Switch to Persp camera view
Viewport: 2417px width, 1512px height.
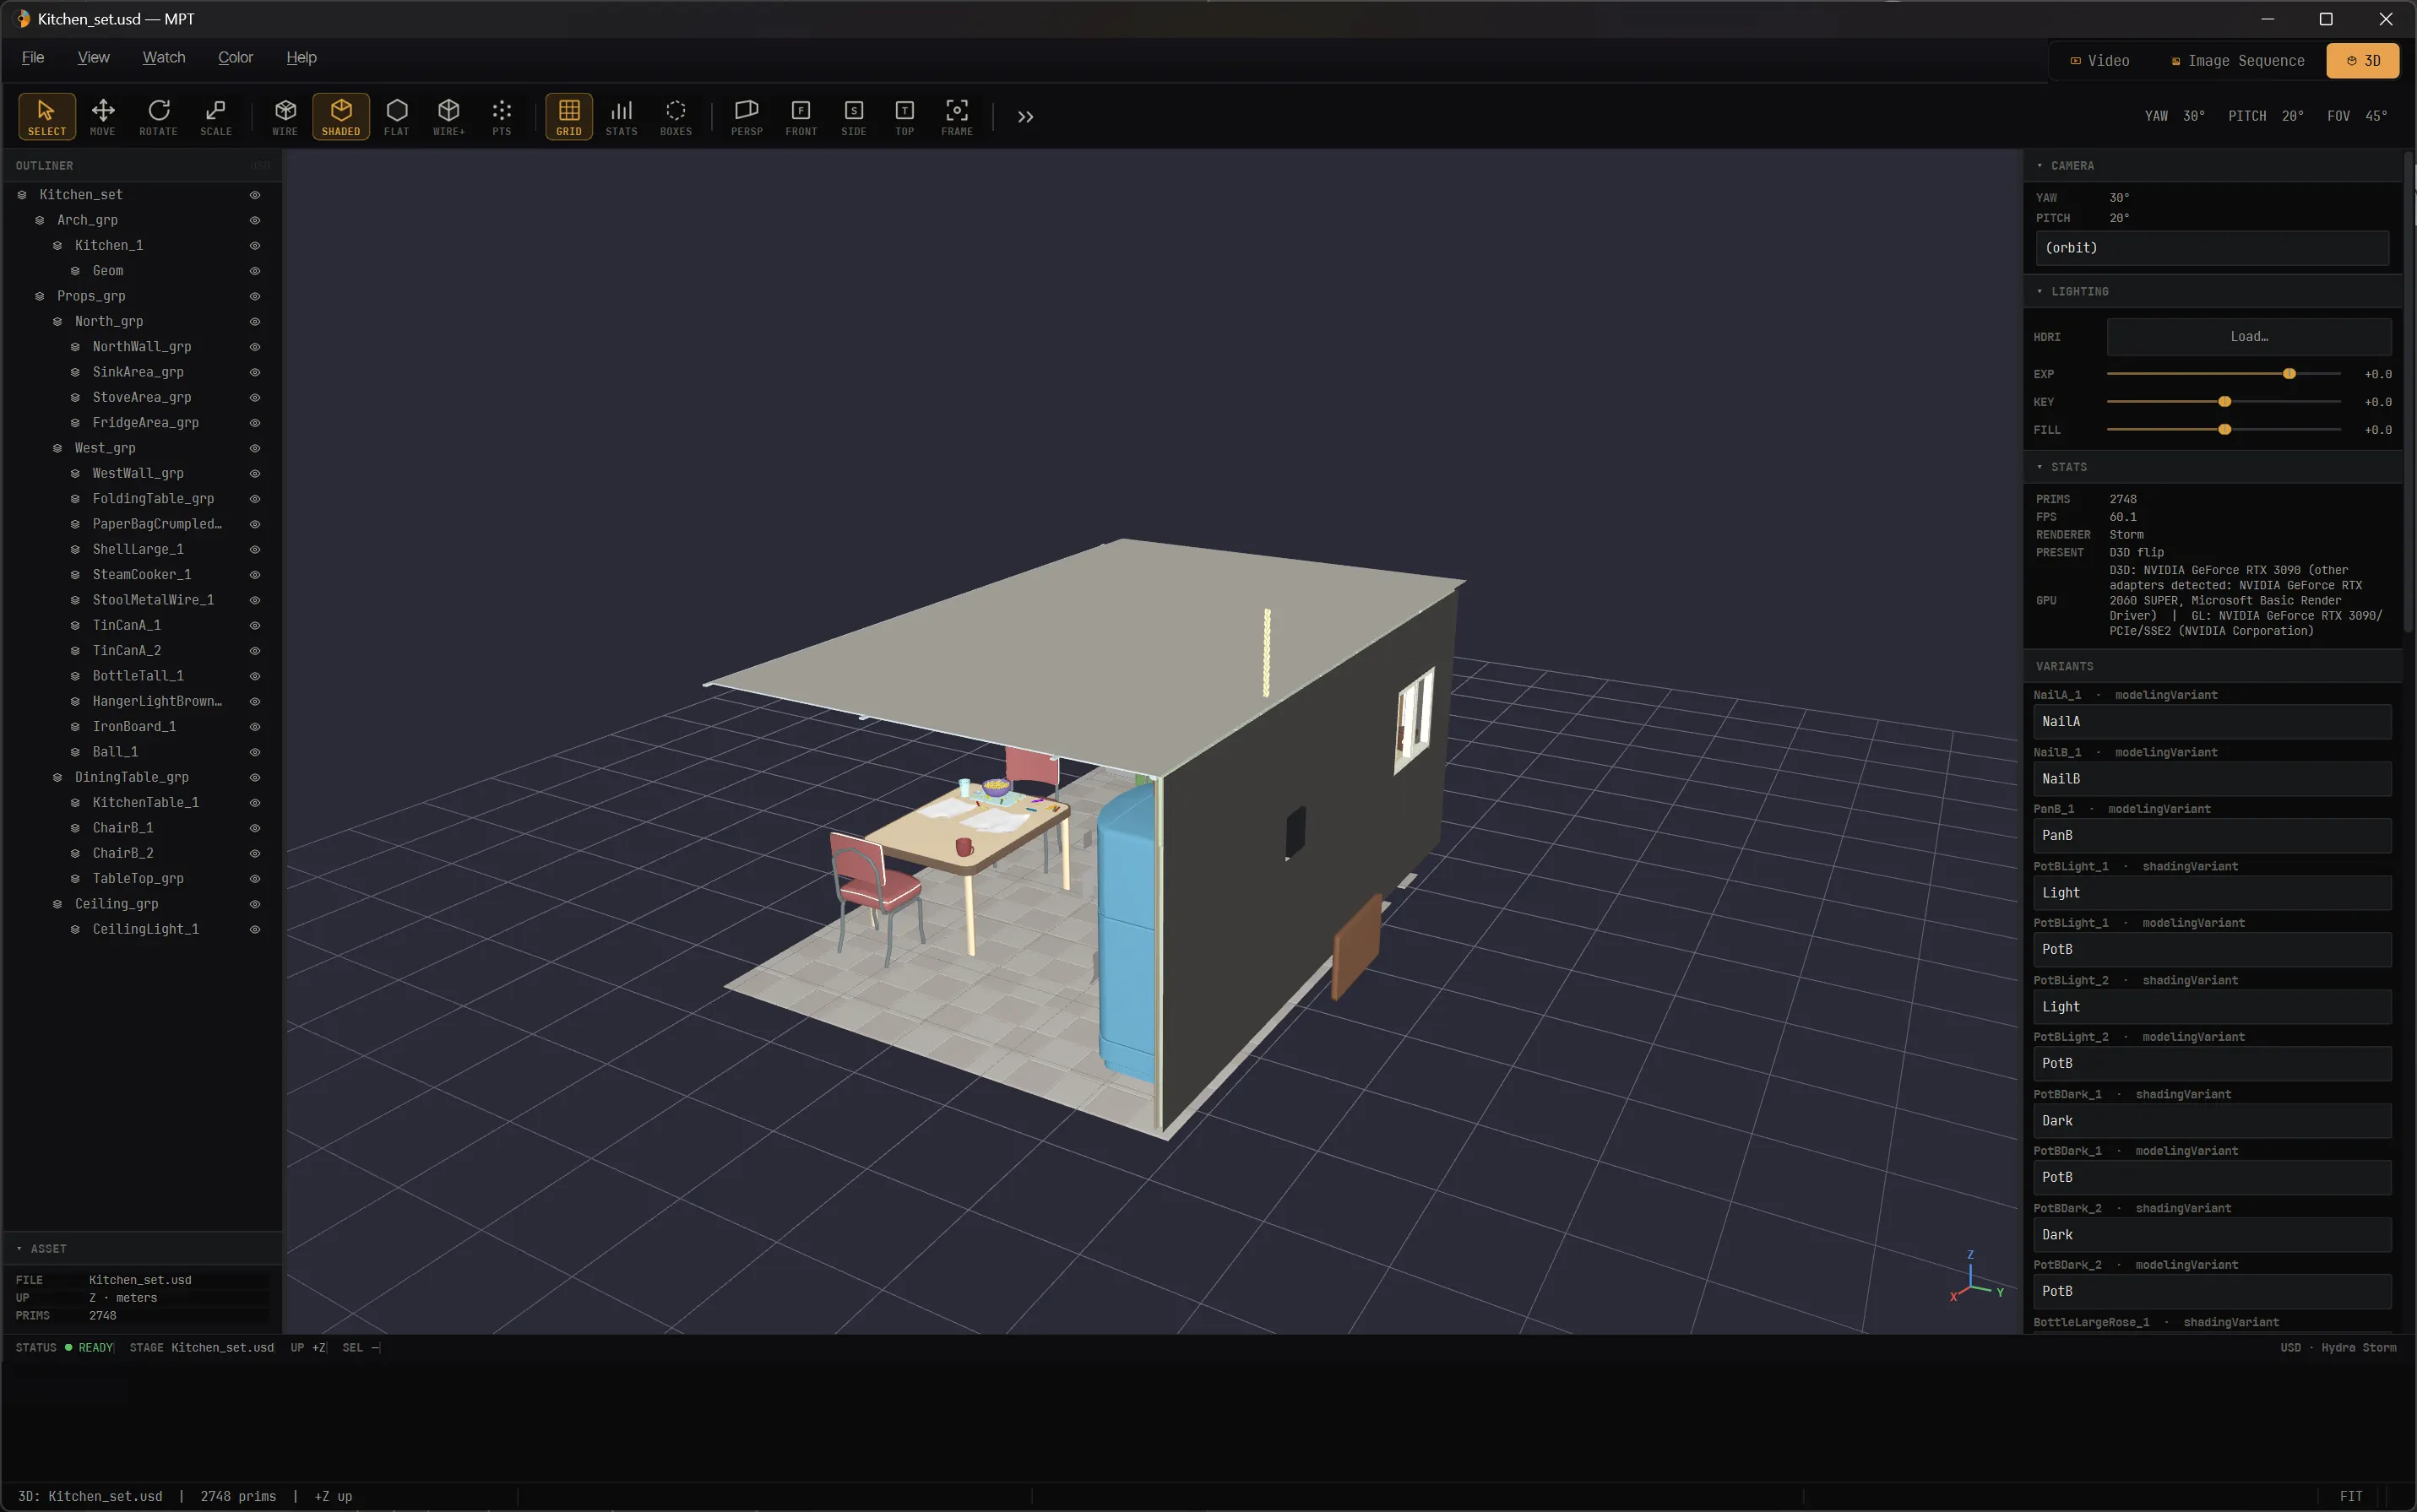pos(747,117)
